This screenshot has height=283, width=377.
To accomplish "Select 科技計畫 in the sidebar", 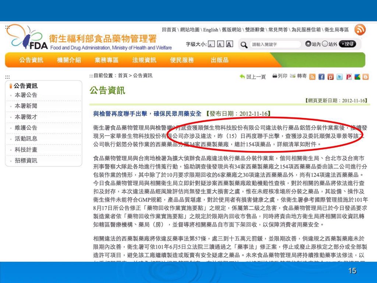I will click(x=26, y=150).
